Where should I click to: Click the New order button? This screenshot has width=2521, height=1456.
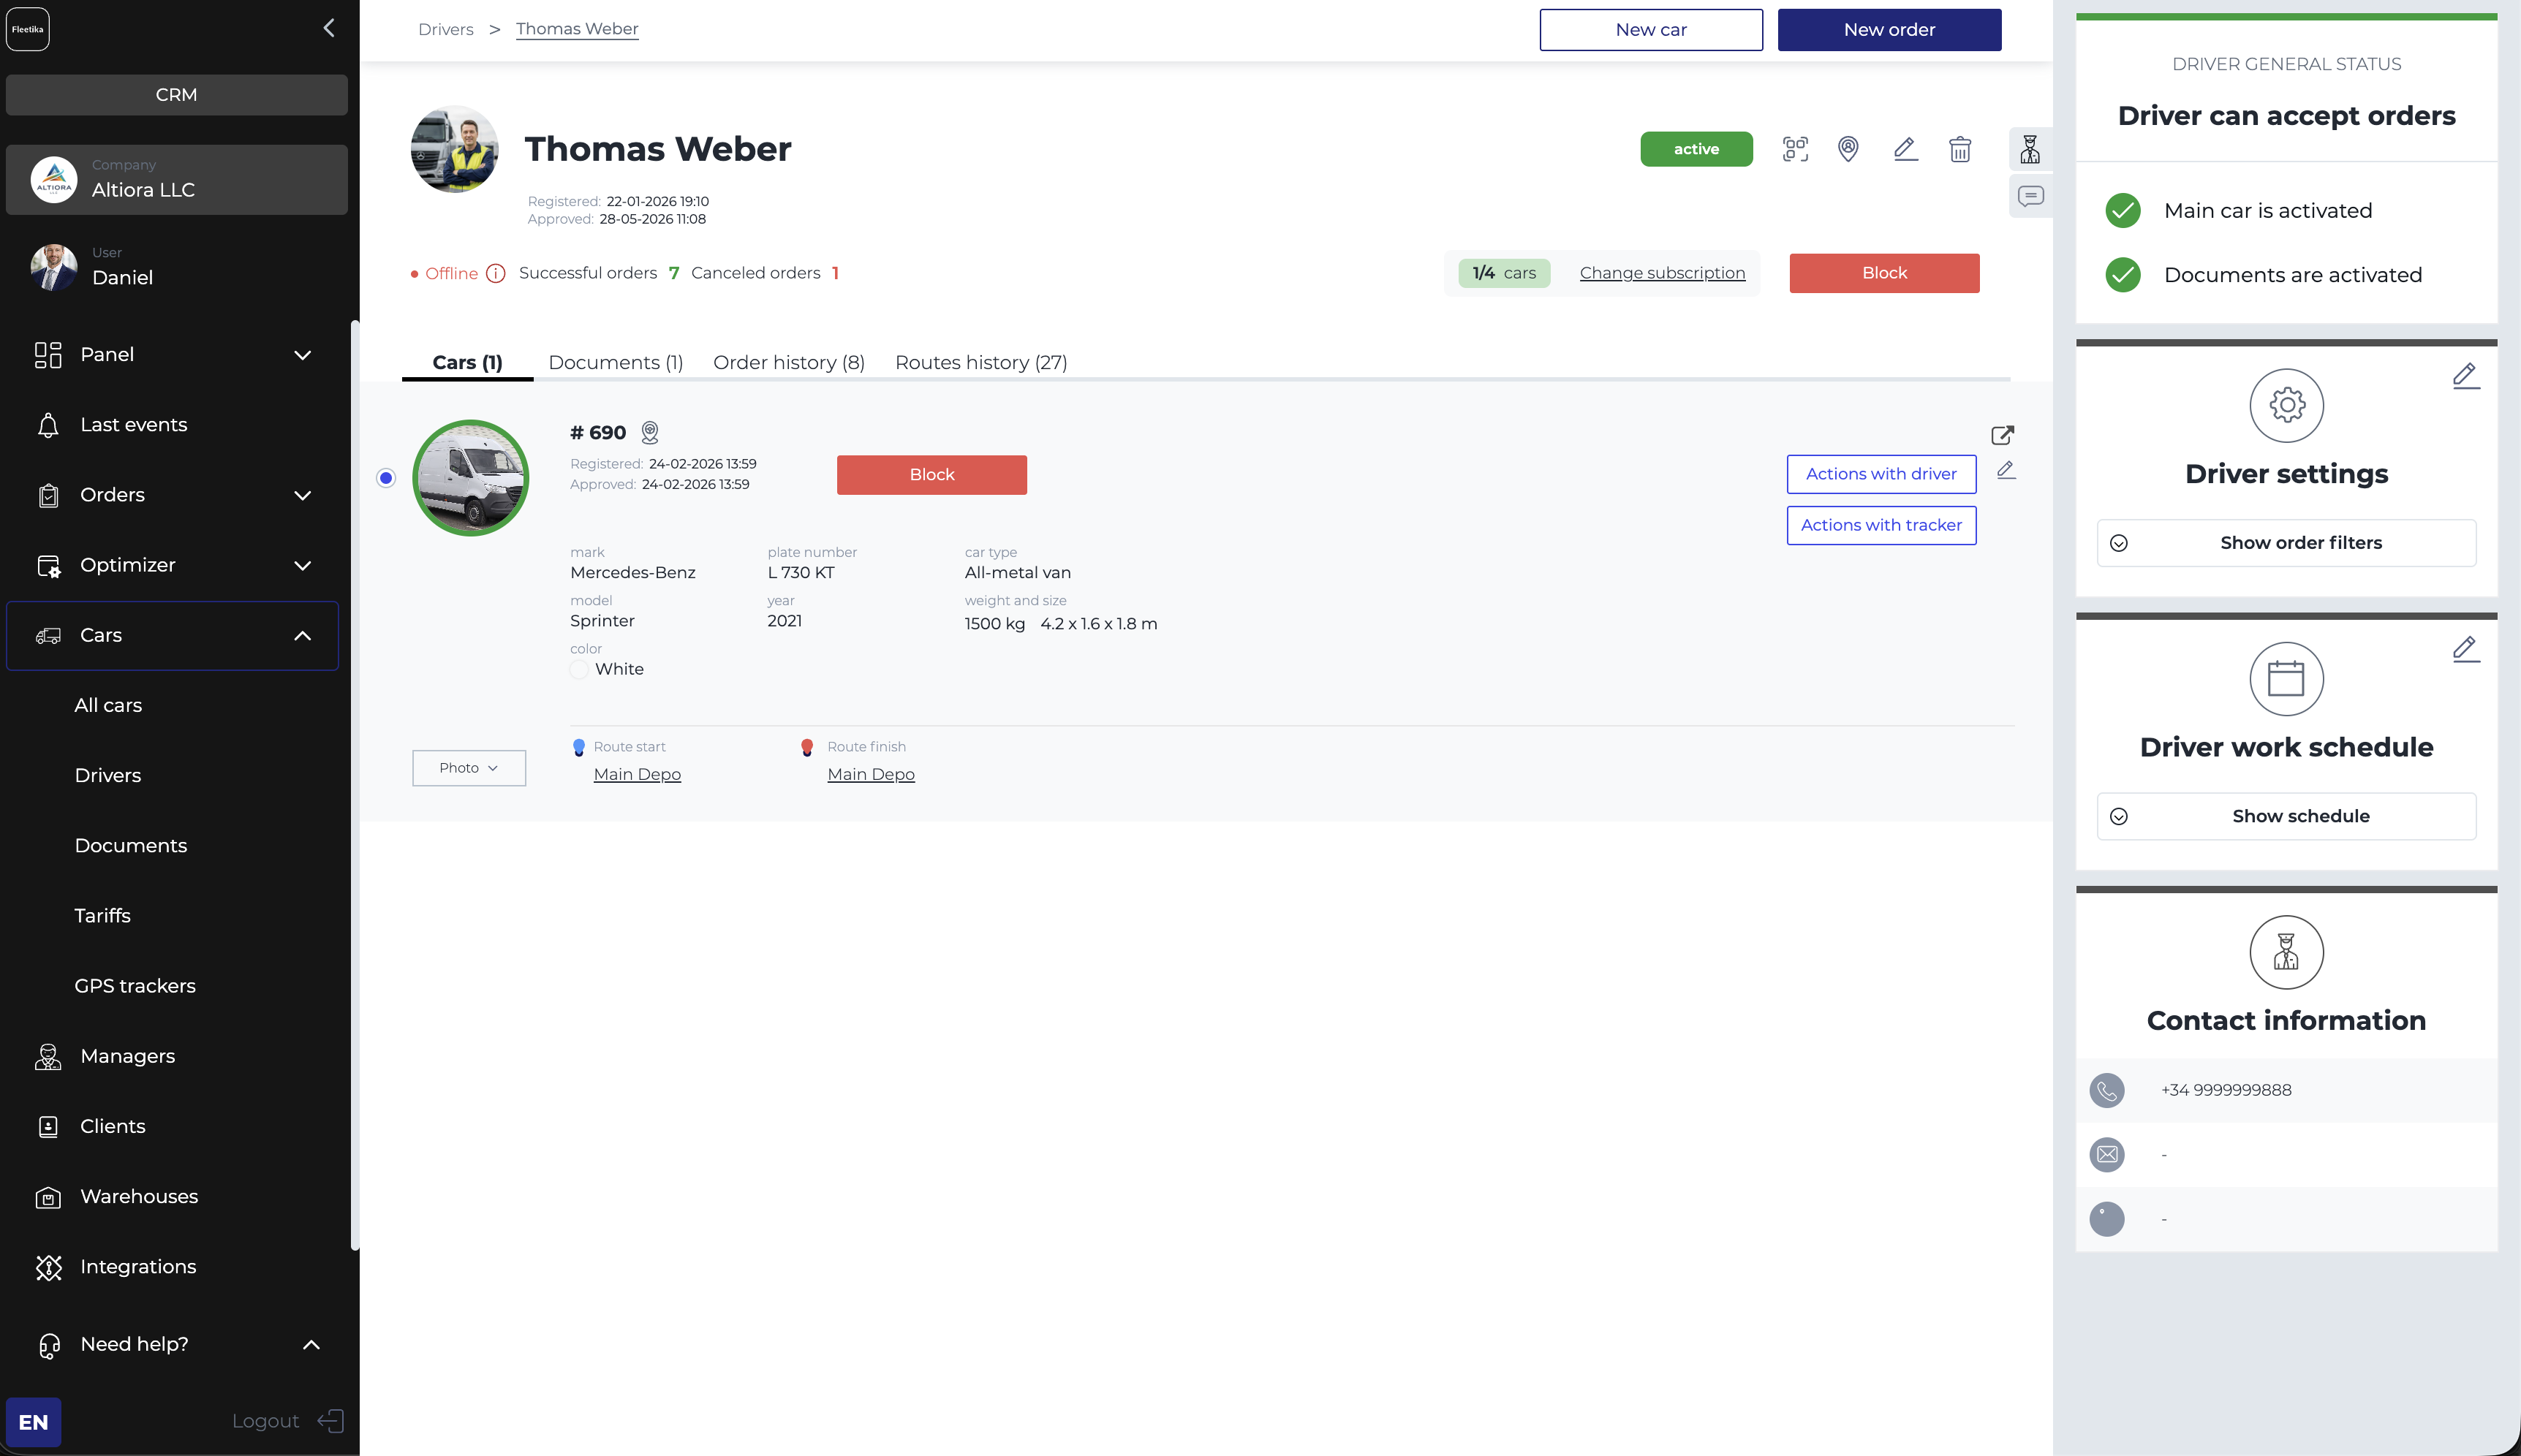pos(1889,30)
